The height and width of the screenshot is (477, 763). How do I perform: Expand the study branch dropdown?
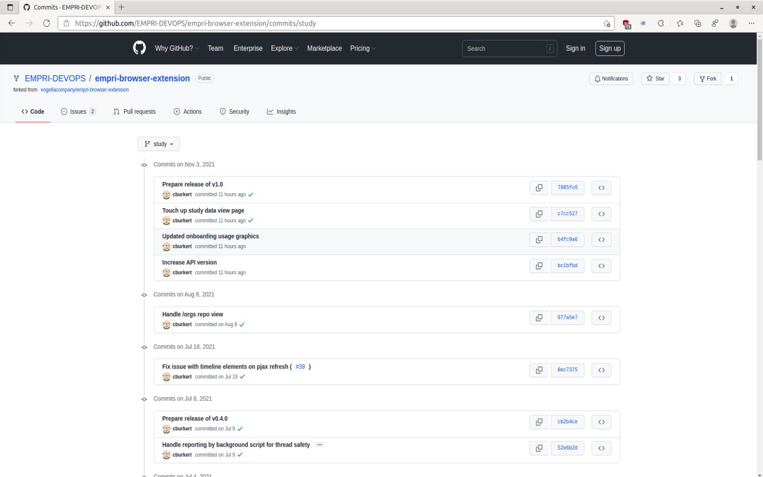click(159, 144)
